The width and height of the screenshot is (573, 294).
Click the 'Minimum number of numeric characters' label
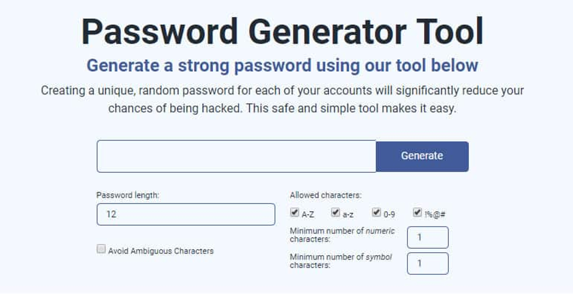point(342,235)
